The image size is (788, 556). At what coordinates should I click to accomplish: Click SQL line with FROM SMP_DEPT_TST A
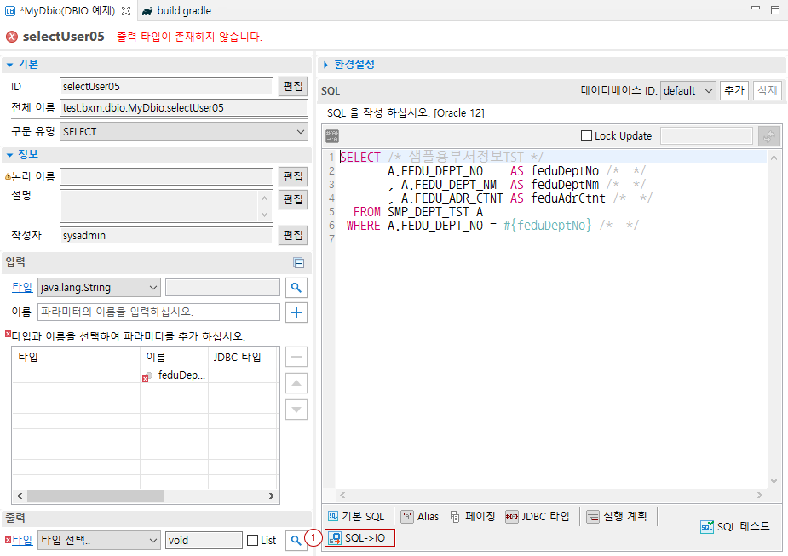(x=418, y=212)
